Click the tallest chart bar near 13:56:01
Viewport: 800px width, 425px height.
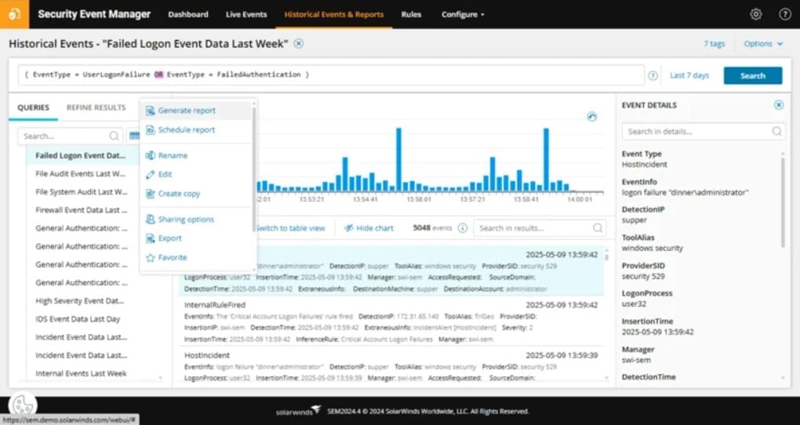398,160
